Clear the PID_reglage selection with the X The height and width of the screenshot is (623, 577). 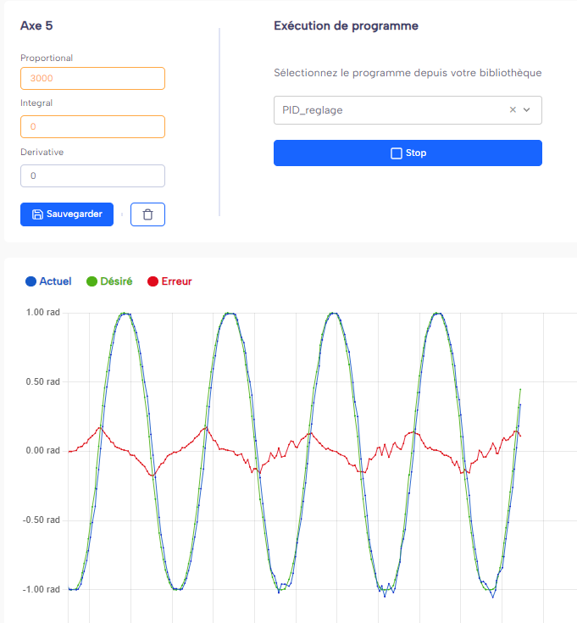click(x=513, y=110)
